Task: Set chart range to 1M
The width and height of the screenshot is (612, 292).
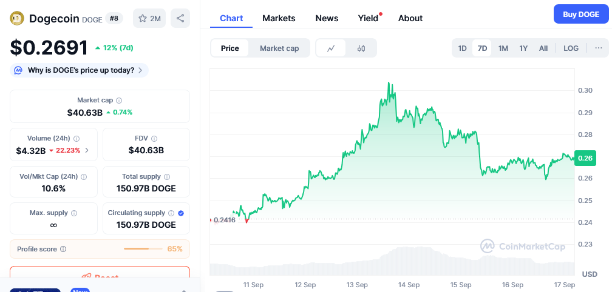Action: pyautogui.click(x=503, y=48)
